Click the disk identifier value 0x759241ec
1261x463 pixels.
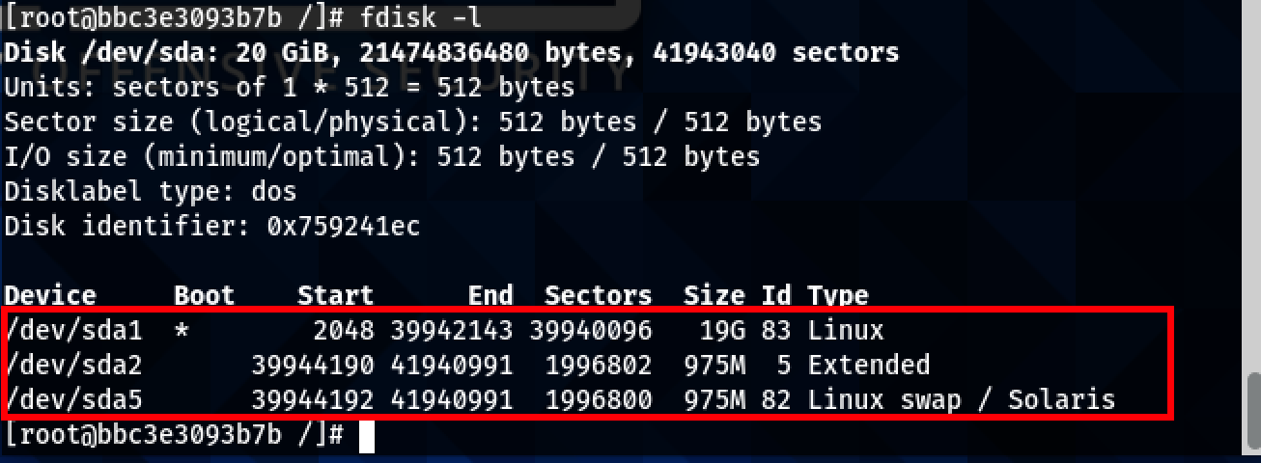pos(331,227)
